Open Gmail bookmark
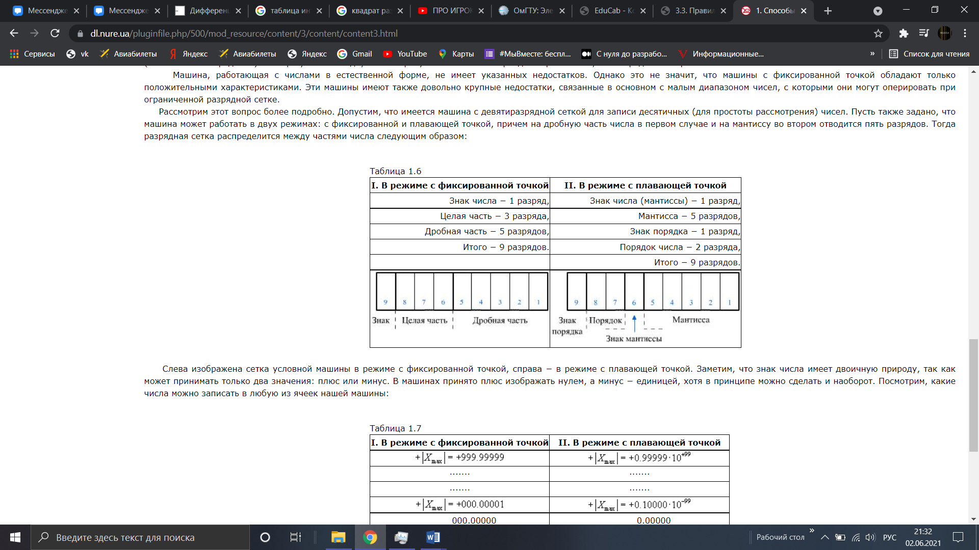979x550 pixels. [x=355, y=54]
